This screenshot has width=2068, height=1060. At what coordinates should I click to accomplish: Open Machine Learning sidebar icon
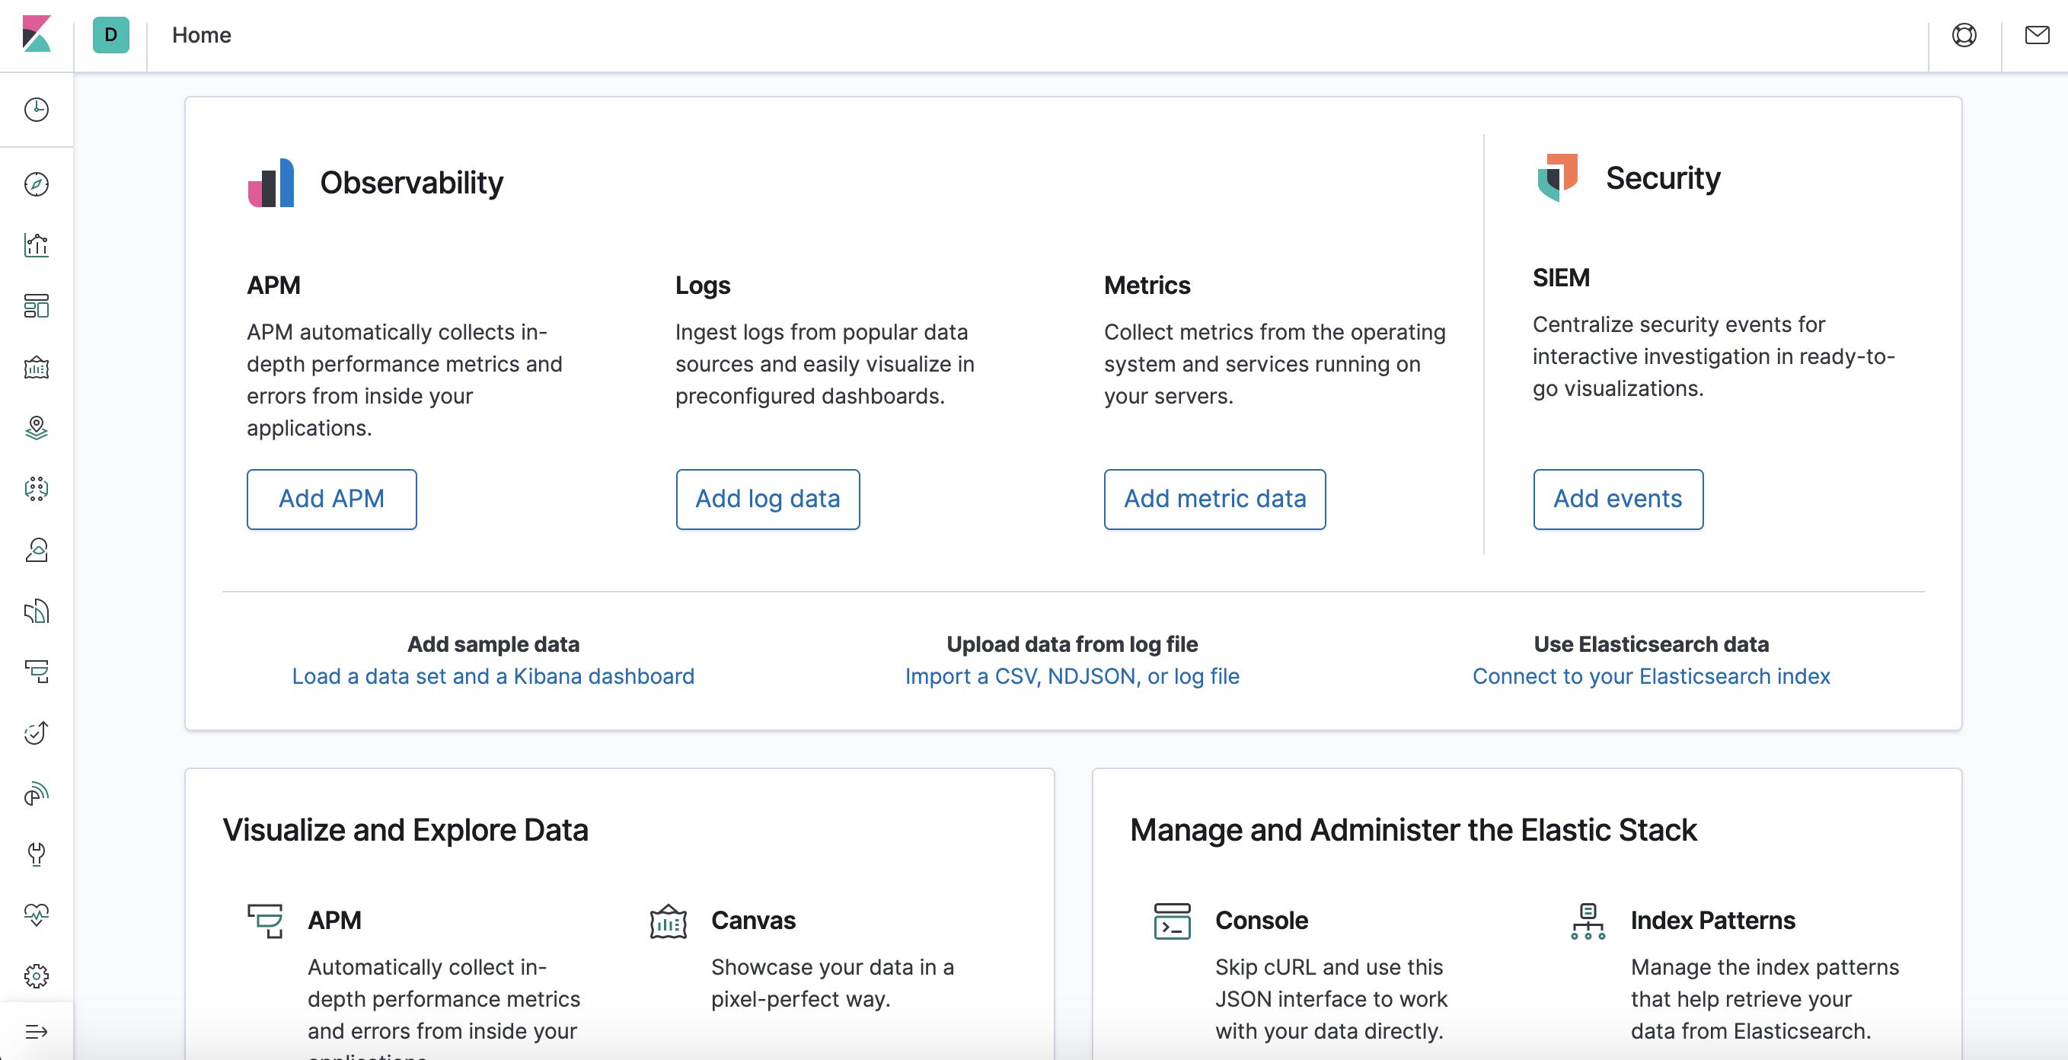click(x=36, y=488)
